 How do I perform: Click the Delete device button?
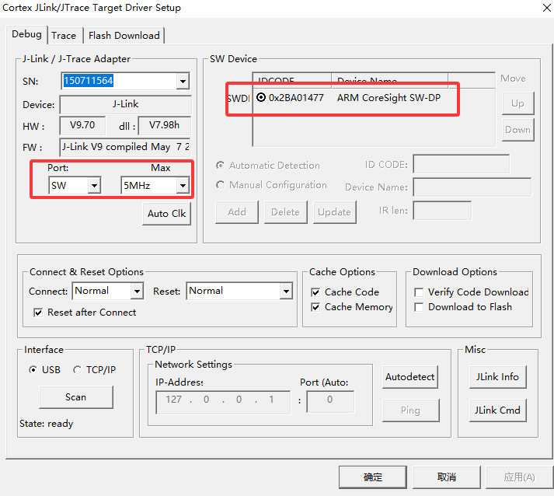pyautogui.click(x=285, y=212)
